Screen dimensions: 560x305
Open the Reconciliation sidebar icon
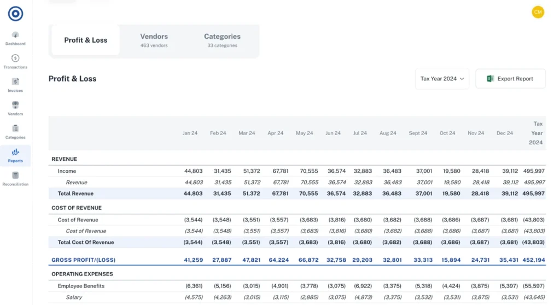(x=15, y=176)
